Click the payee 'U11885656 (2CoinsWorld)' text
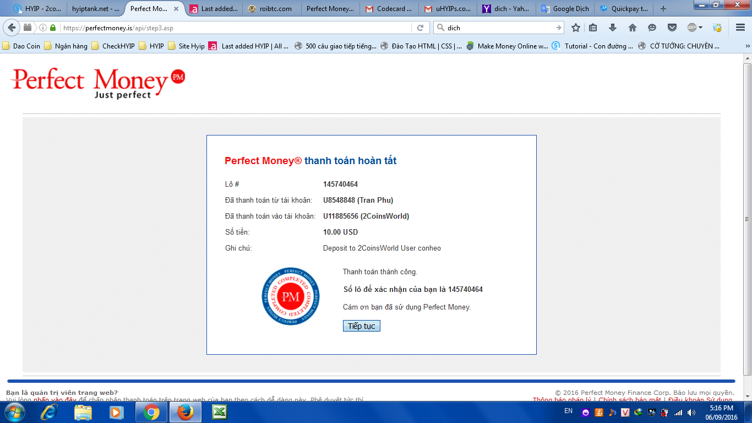This screenshot has width=752, height=423. coord(366,216)
